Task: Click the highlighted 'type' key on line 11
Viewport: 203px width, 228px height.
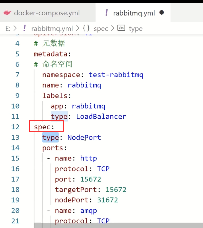Action: click(59, 117)
